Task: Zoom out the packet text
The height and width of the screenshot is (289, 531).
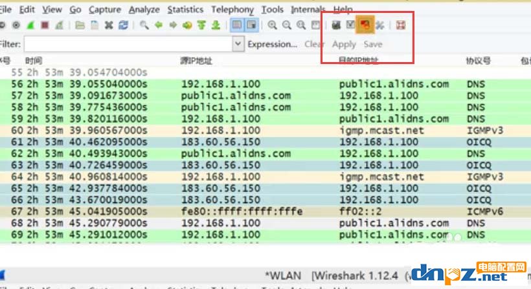Action: coord(287,25)
